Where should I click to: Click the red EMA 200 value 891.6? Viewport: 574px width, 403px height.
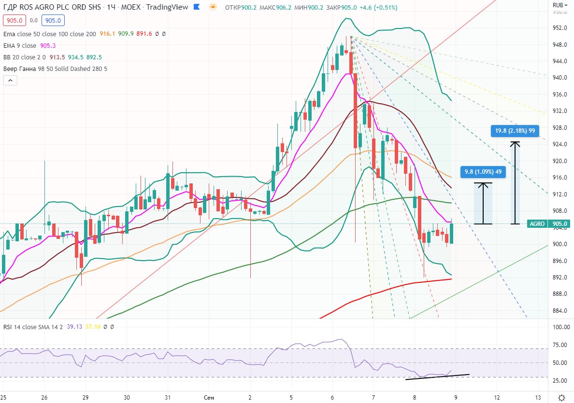tap(144, 34)
